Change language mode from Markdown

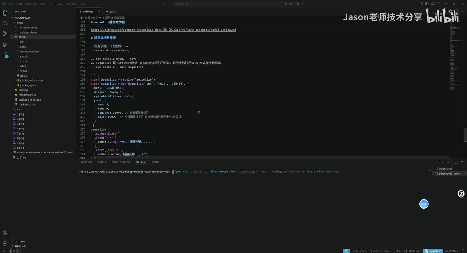coord(415,251)
